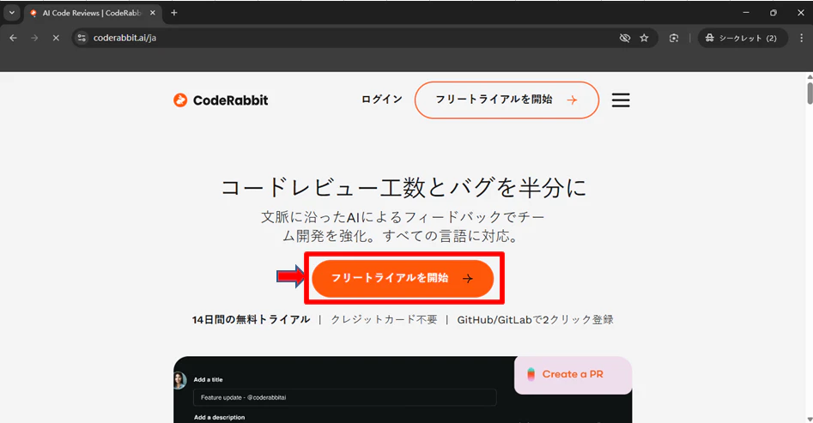Click the ログイン link
Image resolution: width=813 pixels, height=423 pixels.
click(382, 100)
